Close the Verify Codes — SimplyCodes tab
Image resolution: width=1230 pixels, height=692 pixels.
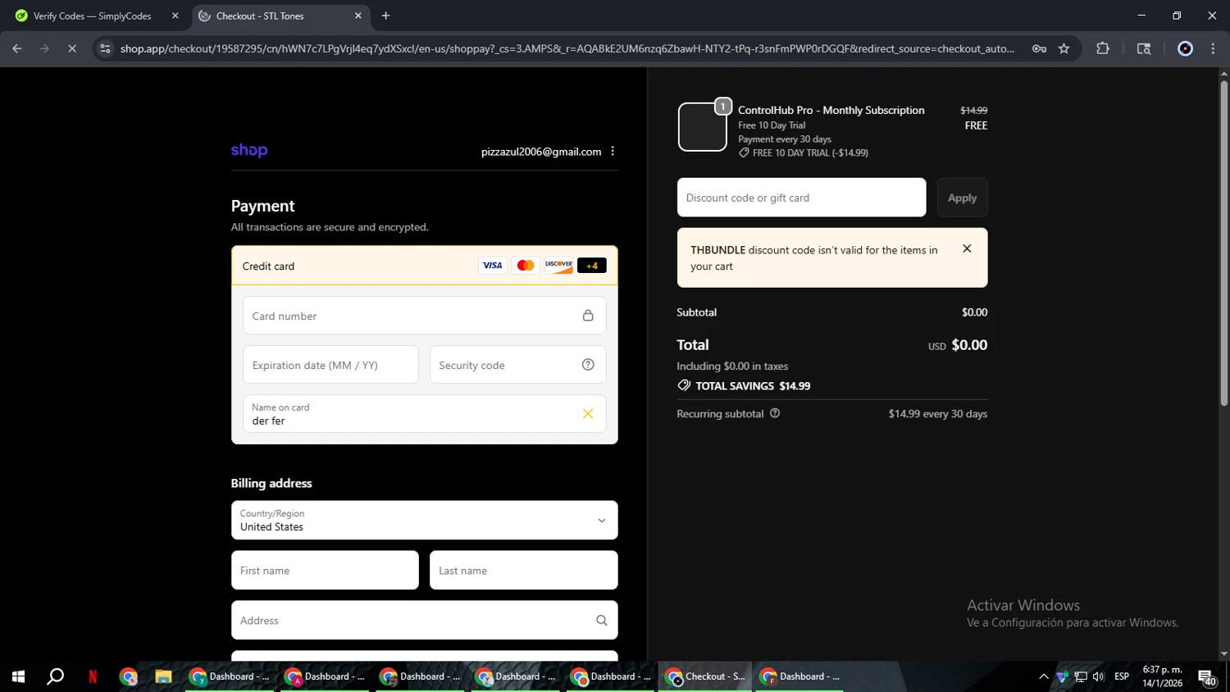(175, 16)
